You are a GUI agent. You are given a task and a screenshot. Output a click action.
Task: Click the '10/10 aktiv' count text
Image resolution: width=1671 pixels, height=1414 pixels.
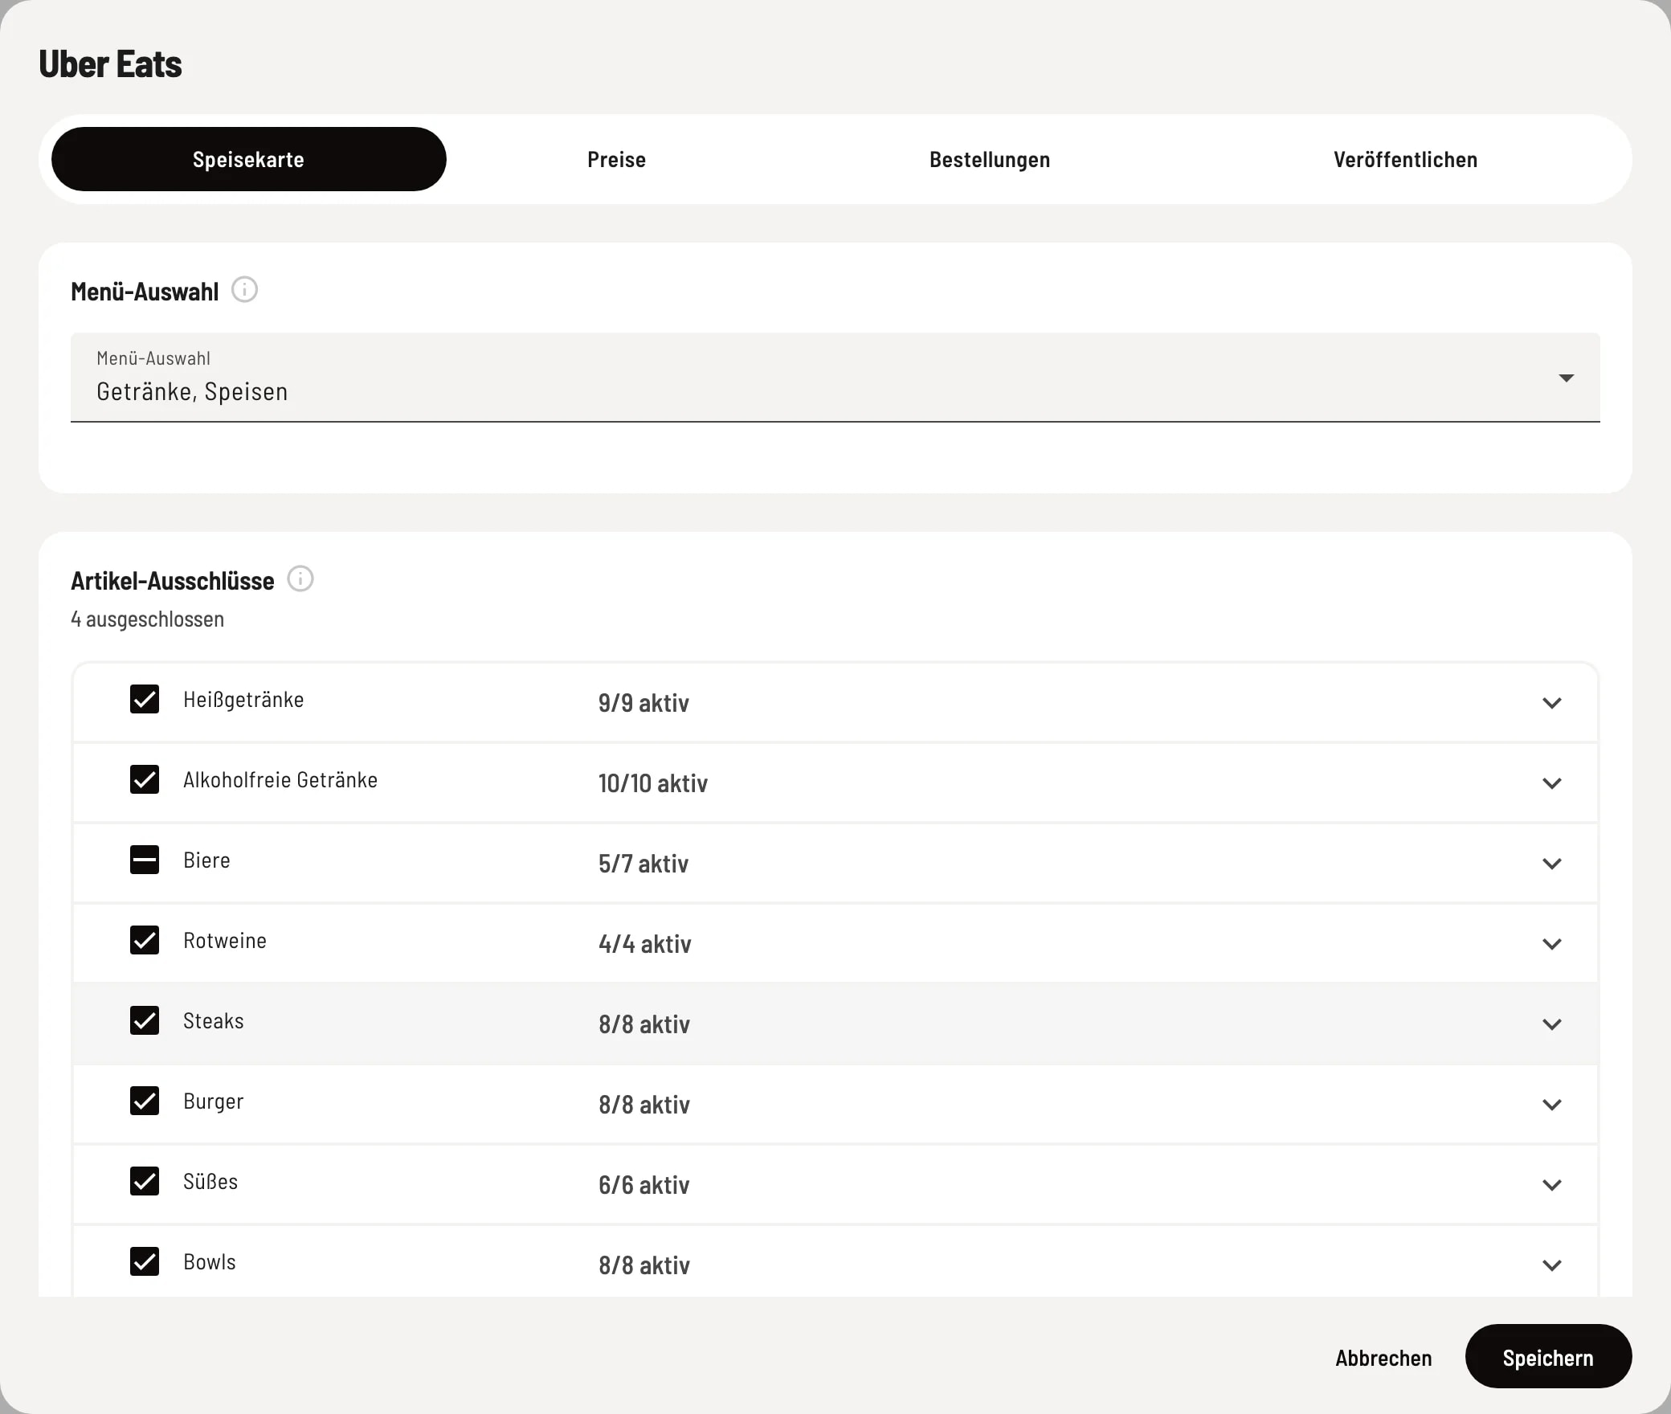[652, 783]
